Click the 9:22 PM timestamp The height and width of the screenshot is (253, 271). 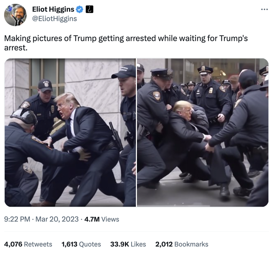[17, 219]
